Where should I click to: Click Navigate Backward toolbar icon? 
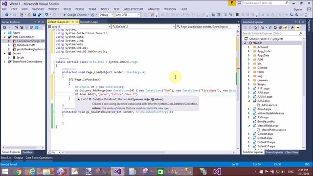pos(6,15)
